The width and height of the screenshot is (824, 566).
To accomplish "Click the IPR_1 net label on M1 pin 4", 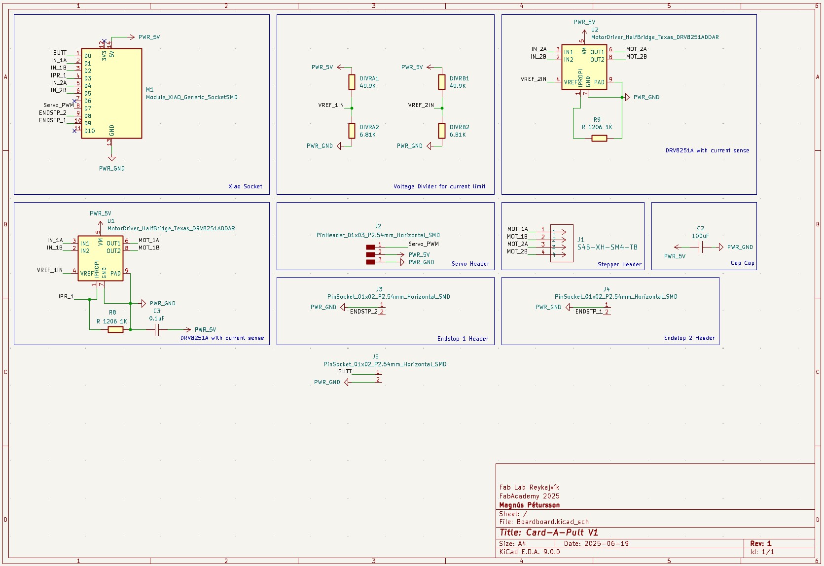I will coord(59,75).
